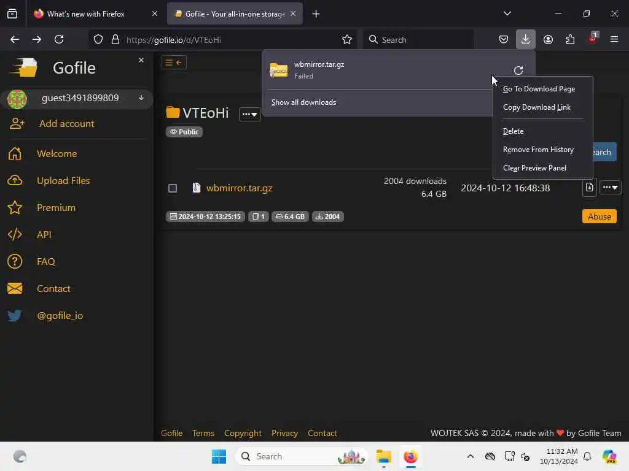Open a new tab with plus button
Image resolution: width=629 pixels, height=471 pixels.
pyautogui.click(x=316, y=14)
